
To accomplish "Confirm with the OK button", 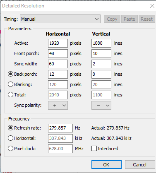I will [106, 164].
